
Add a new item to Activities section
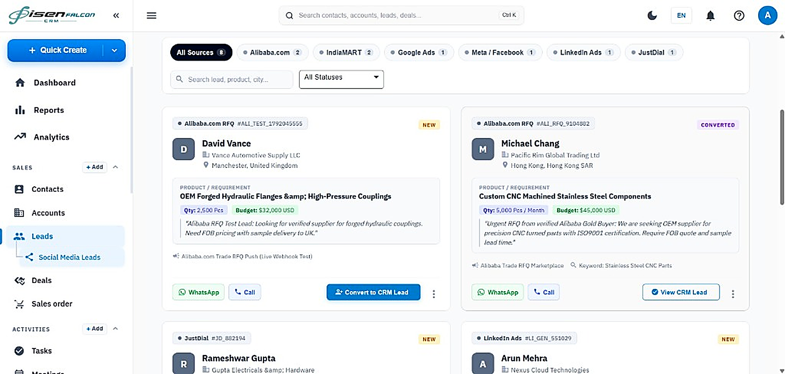[95, 329]
